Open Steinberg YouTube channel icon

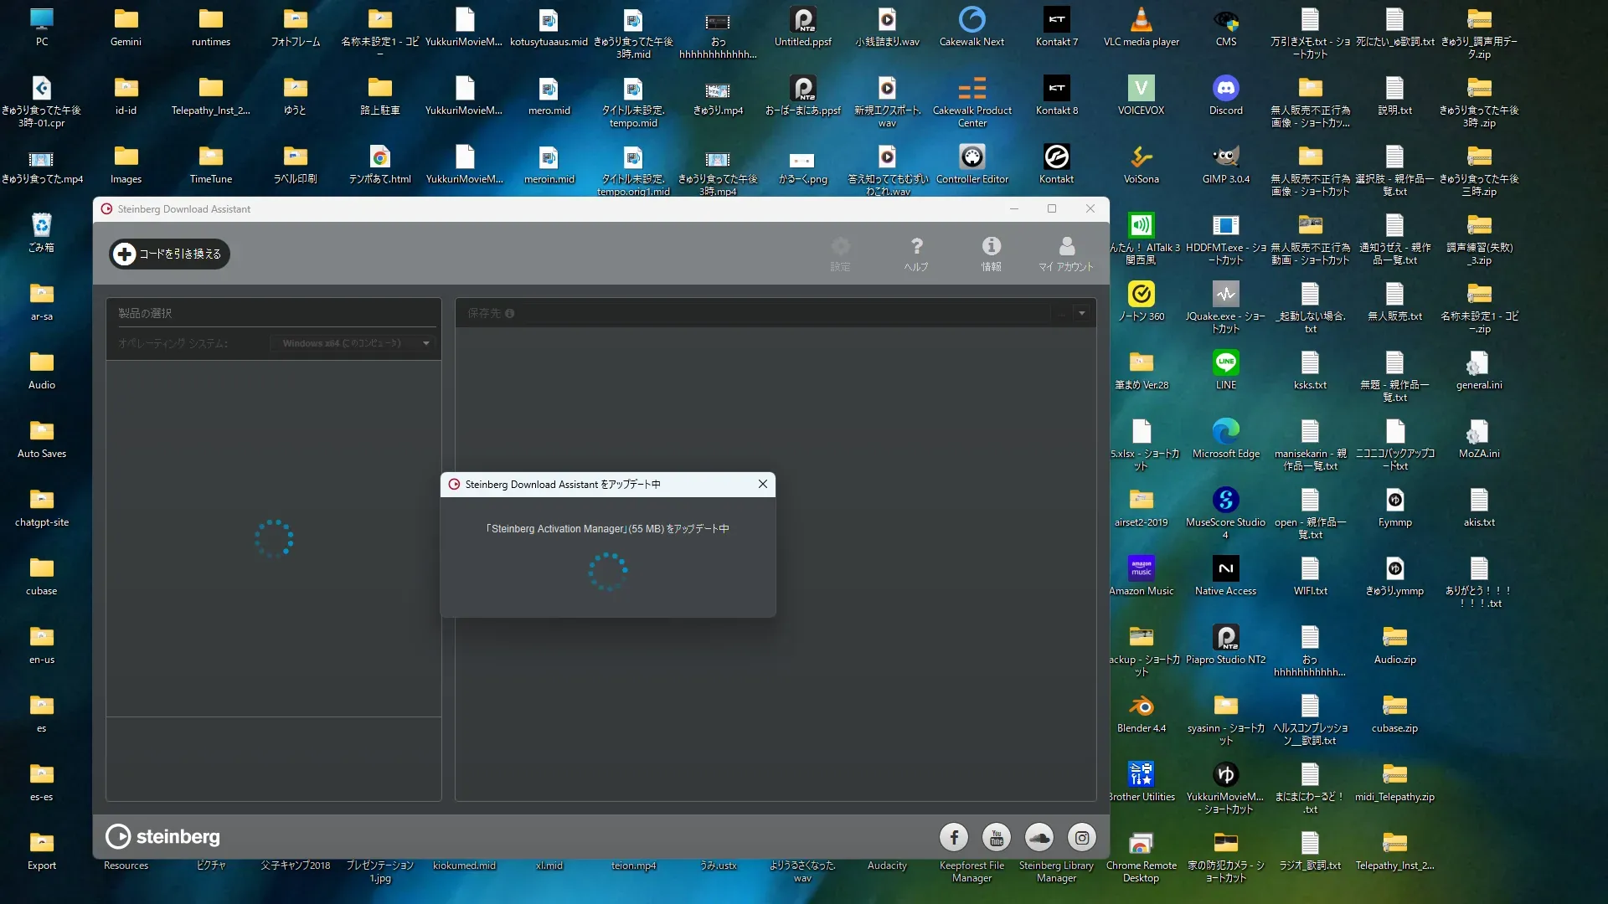click(x=997, y=837)
